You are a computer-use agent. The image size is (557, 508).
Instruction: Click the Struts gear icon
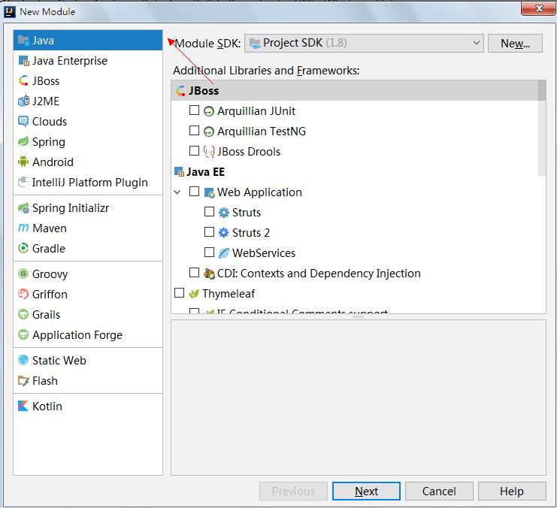(x=224, y=213)
